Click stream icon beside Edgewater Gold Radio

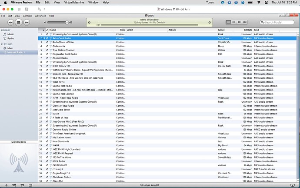[51, 54]
